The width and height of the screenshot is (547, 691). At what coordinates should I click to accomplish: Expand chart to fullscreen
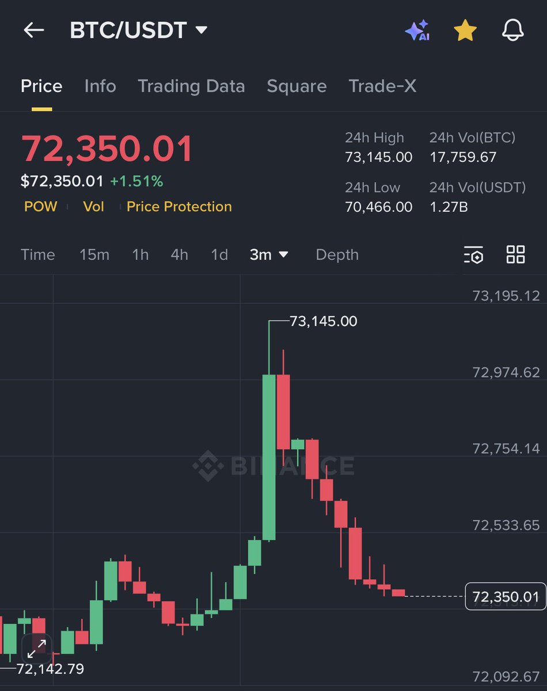click(x=37, y=650)
